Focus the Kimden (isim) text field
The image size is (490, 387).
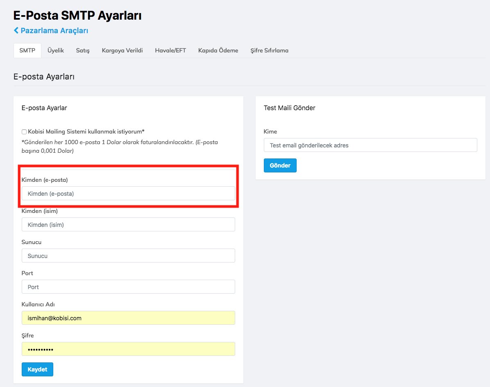[128, 224]
